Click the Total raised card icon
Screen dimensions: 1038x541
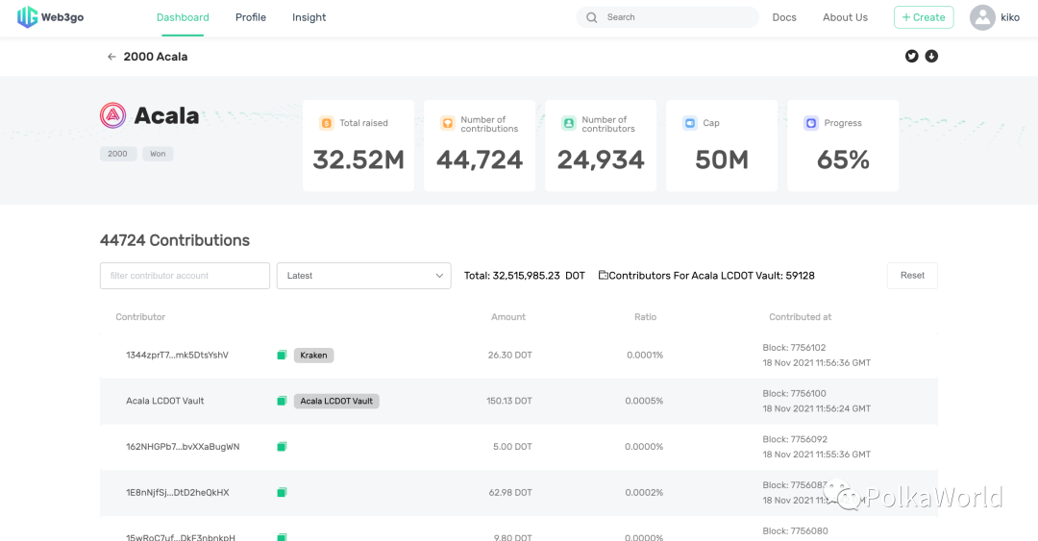(x=327, y=123)
